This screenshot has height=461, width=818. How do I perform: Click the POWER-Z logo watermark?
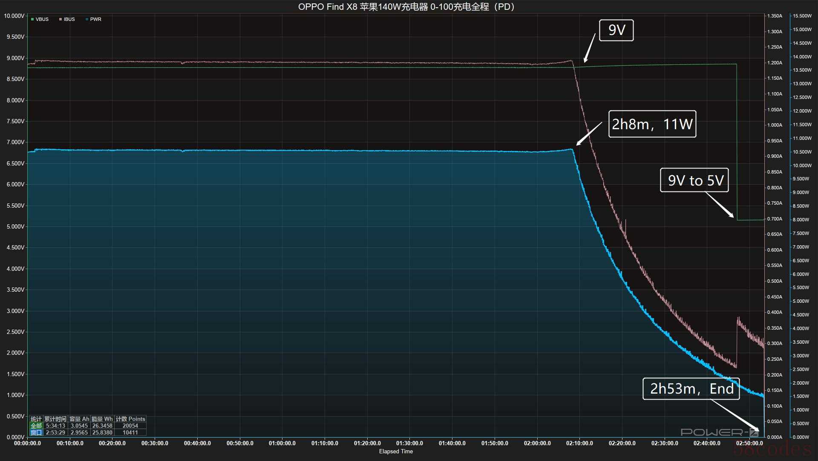(719, 432)
